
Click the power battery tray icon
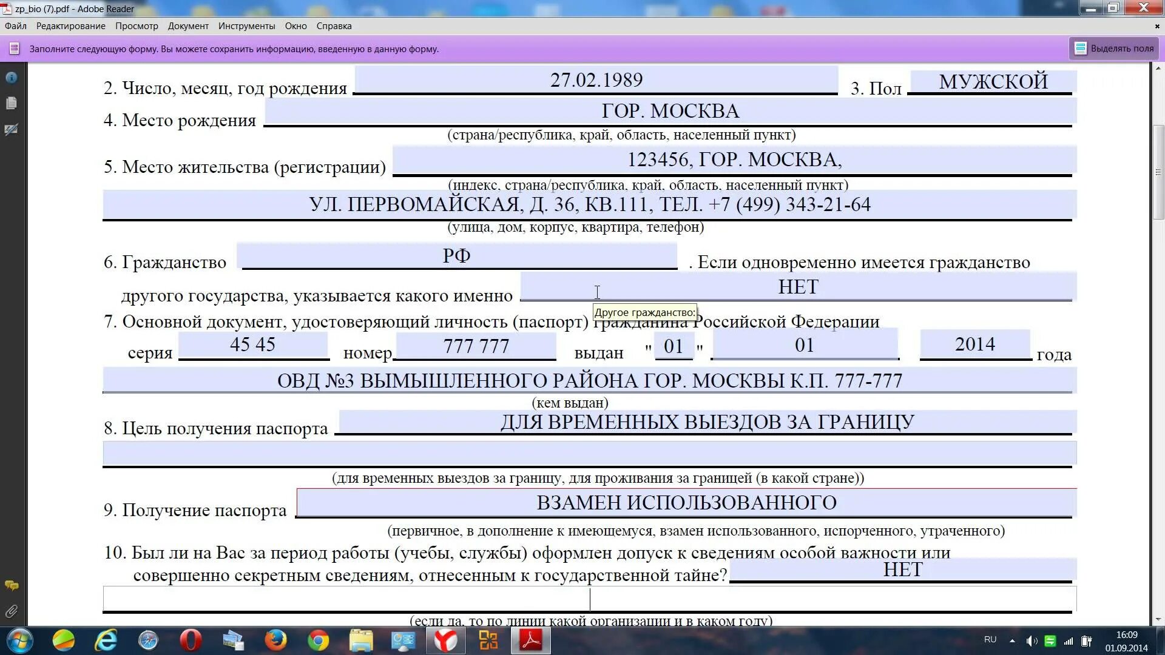pos(1087,641)
